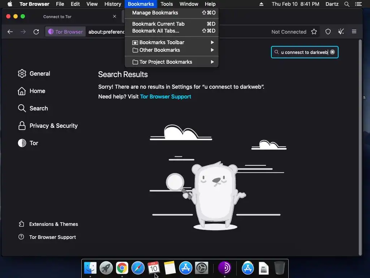The width and height of the screenshot is (370, 278).
Task: Open the Tor settings category
Action: click(28, 143)
